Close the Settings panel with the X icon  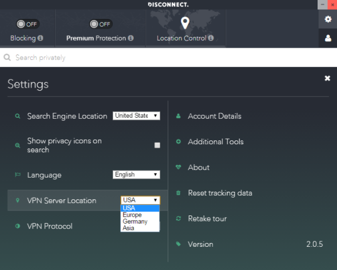pos(327,78)
